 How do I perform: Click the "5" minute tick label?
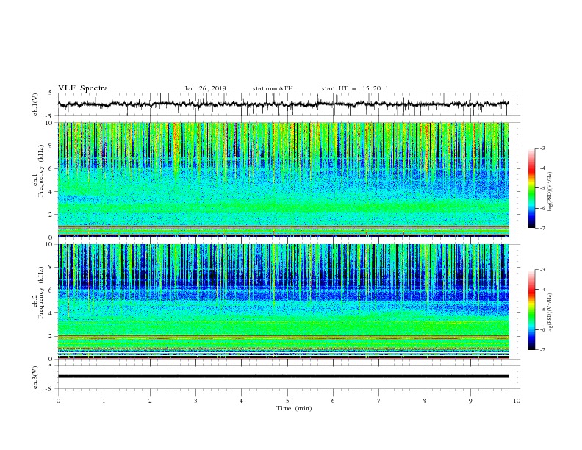click(287, 401)
